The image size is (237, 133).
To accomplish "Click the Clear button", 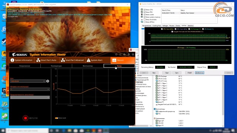I will (x=167, y=73).
